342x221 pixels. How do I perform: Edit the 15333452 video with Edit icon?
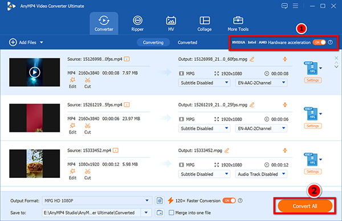click(72, 174)
